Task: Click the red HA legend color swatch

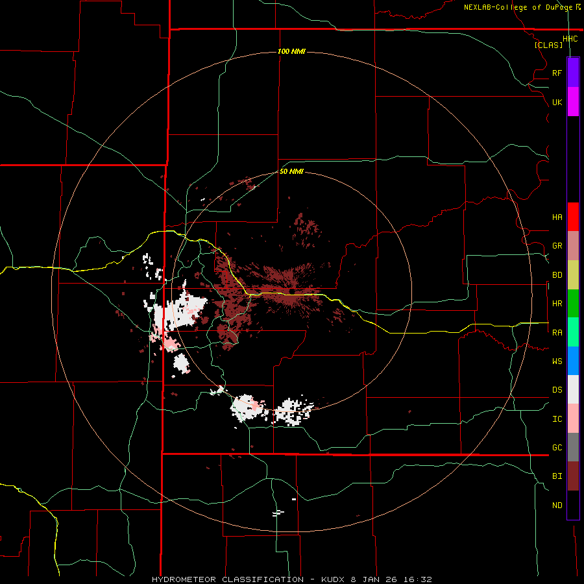Action: click(x=573, y=217)
